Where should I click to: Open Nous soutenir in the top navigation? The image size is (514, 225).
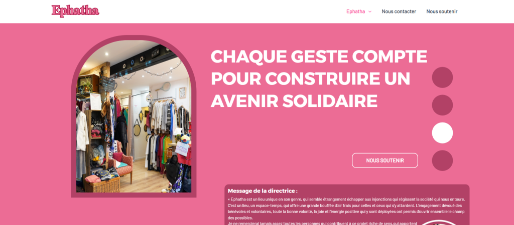pos(442,11)
